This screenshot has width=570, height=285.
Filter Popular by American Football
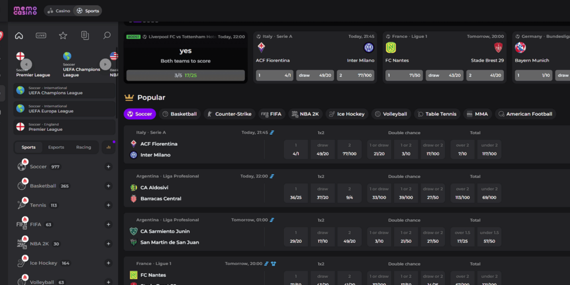[525, 114]
